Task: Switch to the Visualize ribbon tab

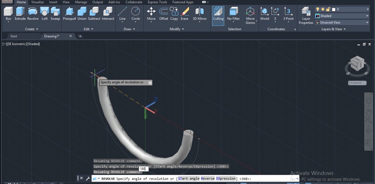Action: (37, 2)
